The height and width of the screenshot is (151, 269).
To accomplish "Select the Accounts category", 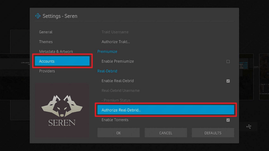I will [62, 61].
